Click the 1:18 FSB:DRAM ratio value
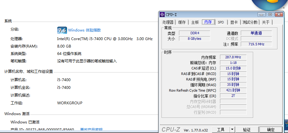The image size is (288, 133). pos(233,63)
